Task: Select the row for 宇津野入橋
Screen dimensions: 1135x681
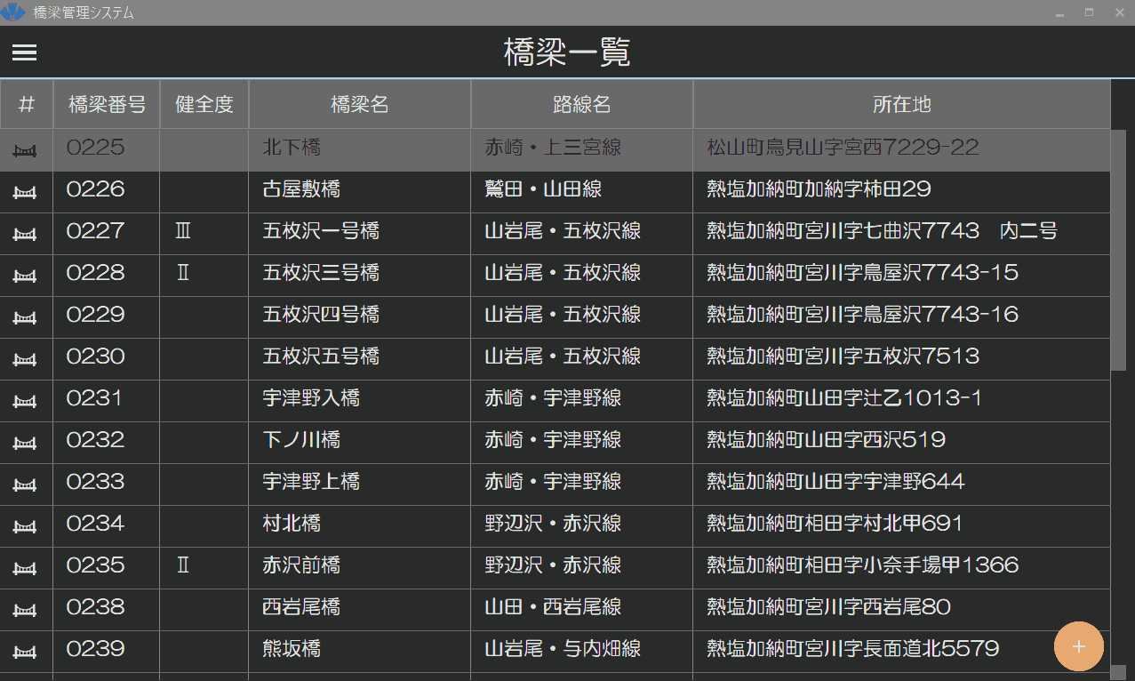Action: tap(311, 398)
